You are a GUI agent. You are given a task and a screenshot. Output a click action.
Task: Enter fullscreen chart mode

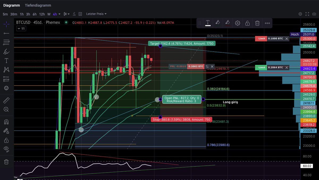(307, 14)
